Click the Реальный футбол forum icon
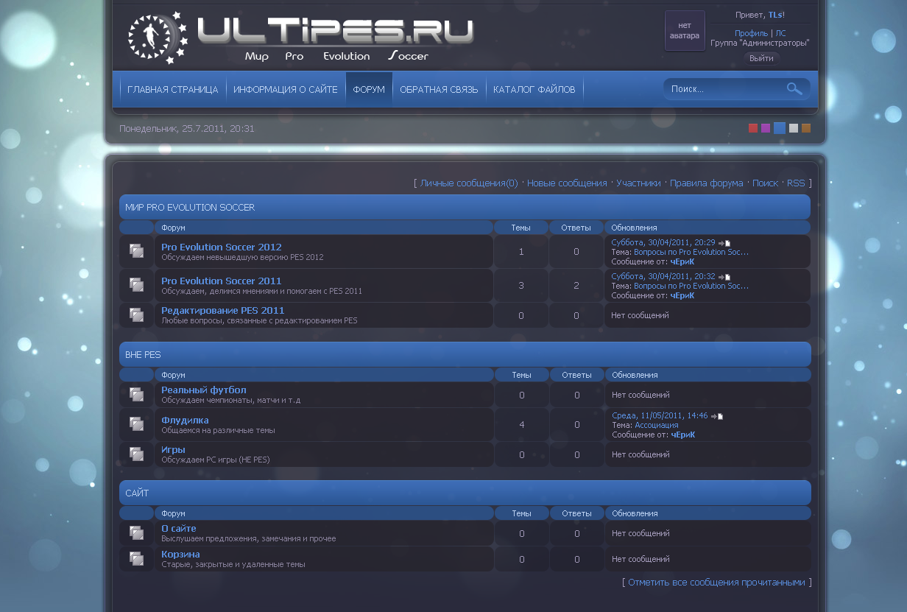Viewport: 907px width, 612px height. (x=136, y=395)
